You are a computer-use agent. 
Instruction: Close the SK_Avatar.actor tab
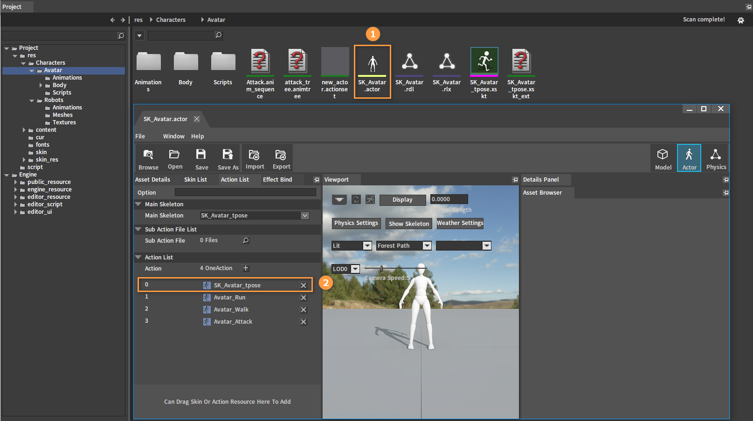(x=197, y=119)
